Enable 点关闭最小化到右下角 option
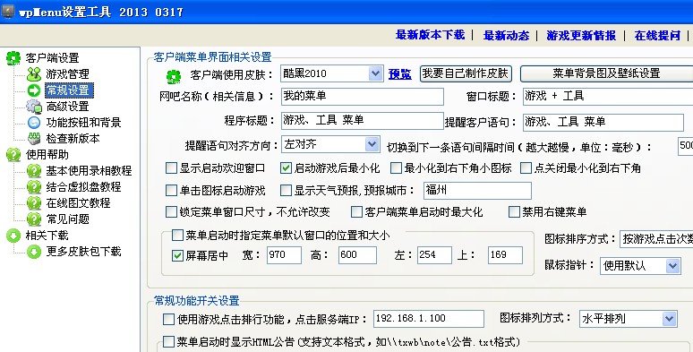 526,168
